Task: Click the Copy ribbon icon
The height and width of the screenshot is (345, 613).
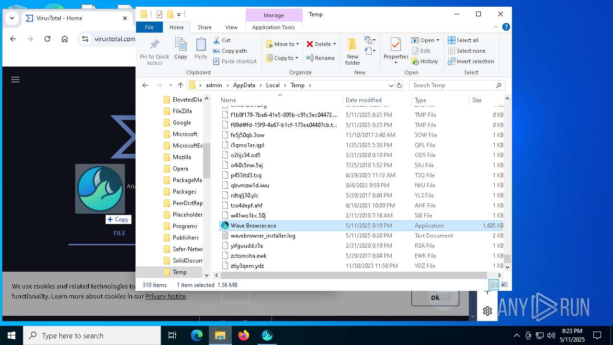Action: (181, 48)
